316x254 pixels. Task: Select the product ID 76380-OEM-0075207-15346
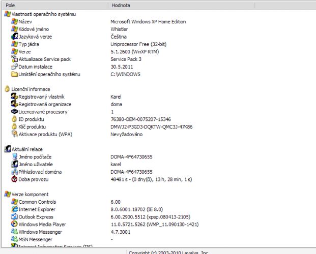[140, 119]
